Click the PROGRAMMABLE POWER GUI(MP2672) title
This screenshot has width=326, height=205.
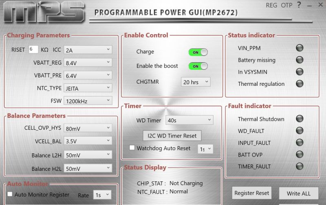[166, 13]
